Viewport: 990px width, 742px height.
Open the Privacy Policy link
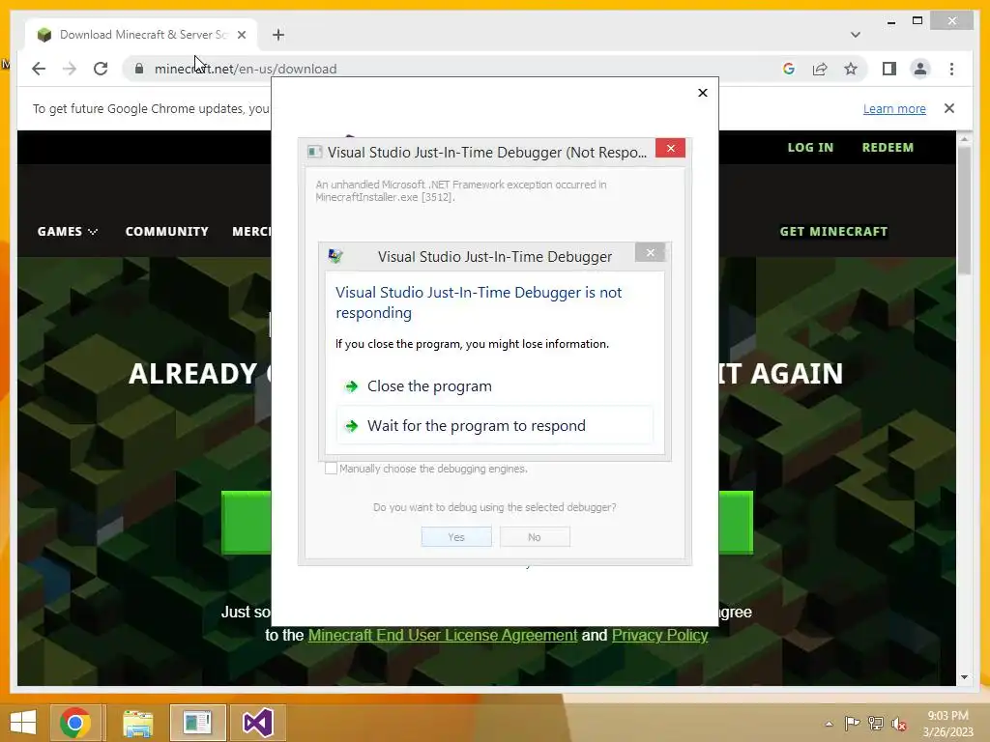[659, 636]
